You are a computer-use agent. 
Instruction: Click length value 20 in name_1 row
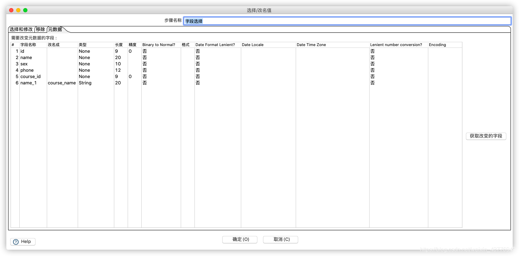(x=121, y=83)
